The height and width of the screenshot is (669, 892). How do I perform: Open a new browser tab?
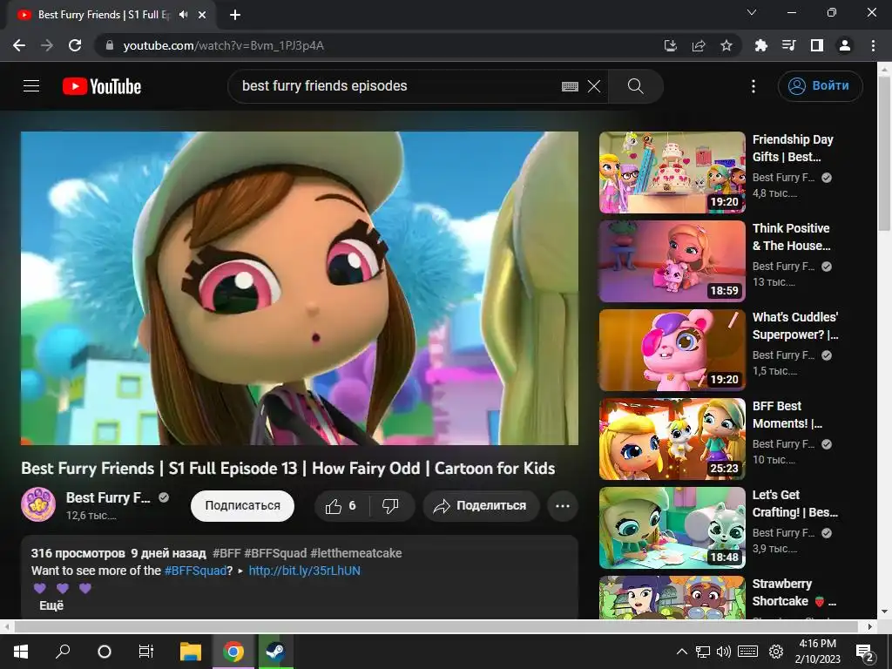coord(235,15)
